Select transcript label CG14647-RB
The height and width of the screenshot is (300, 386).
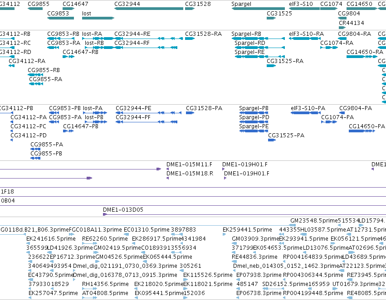tap(80, 52)
